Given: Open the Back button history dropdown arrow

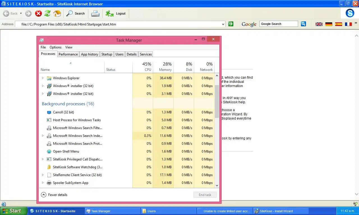Looking at the screenshot, I should [x=21, y=13].
